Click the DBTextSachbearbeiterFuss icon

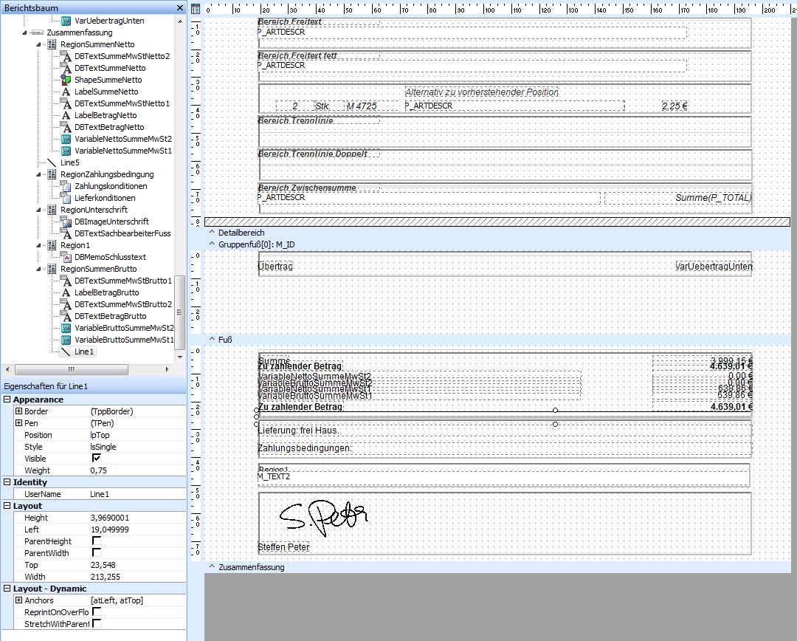(x=66, y=233)
